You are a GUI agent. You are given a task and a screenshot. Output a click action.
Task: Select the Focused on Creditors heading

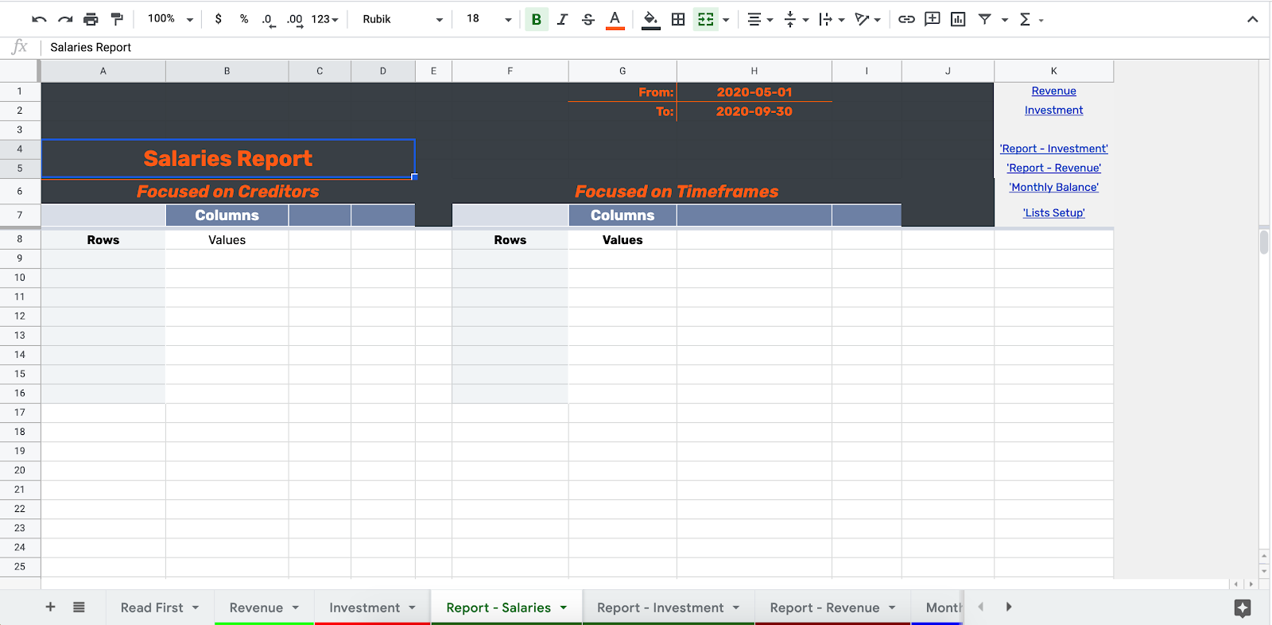tap(227, 192)
